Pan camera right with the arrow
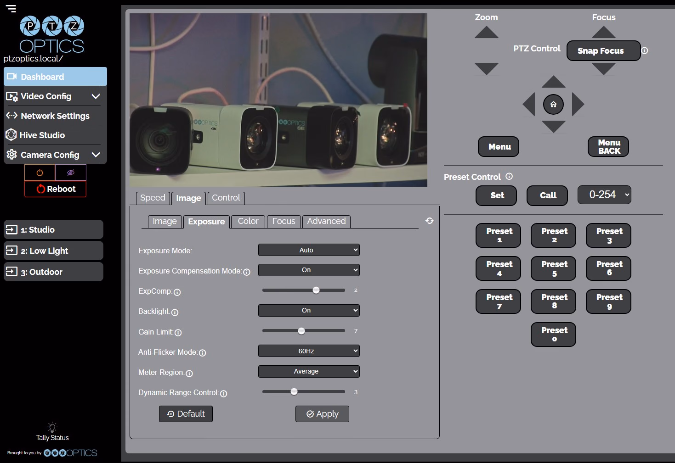This screenshot has width=675, height=463. point(578,104)
